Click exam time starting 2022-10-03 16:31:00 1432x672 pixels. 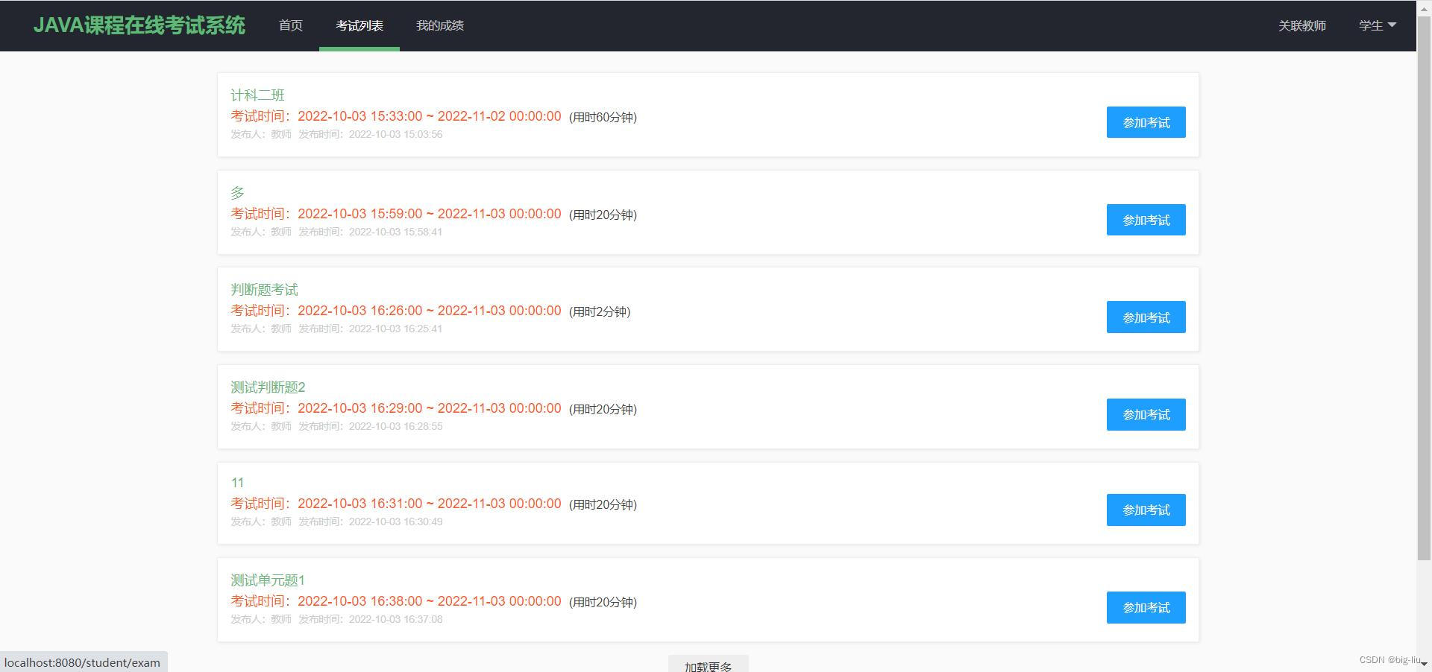coord(429,504)
